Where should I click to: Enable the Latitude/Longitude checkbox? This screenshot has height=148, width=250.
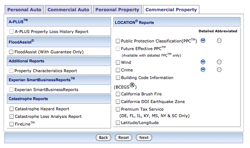118,123
